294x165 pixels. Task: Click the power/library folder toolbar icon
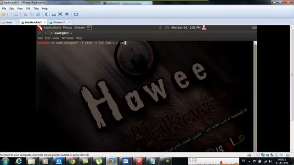coord(3,14)
